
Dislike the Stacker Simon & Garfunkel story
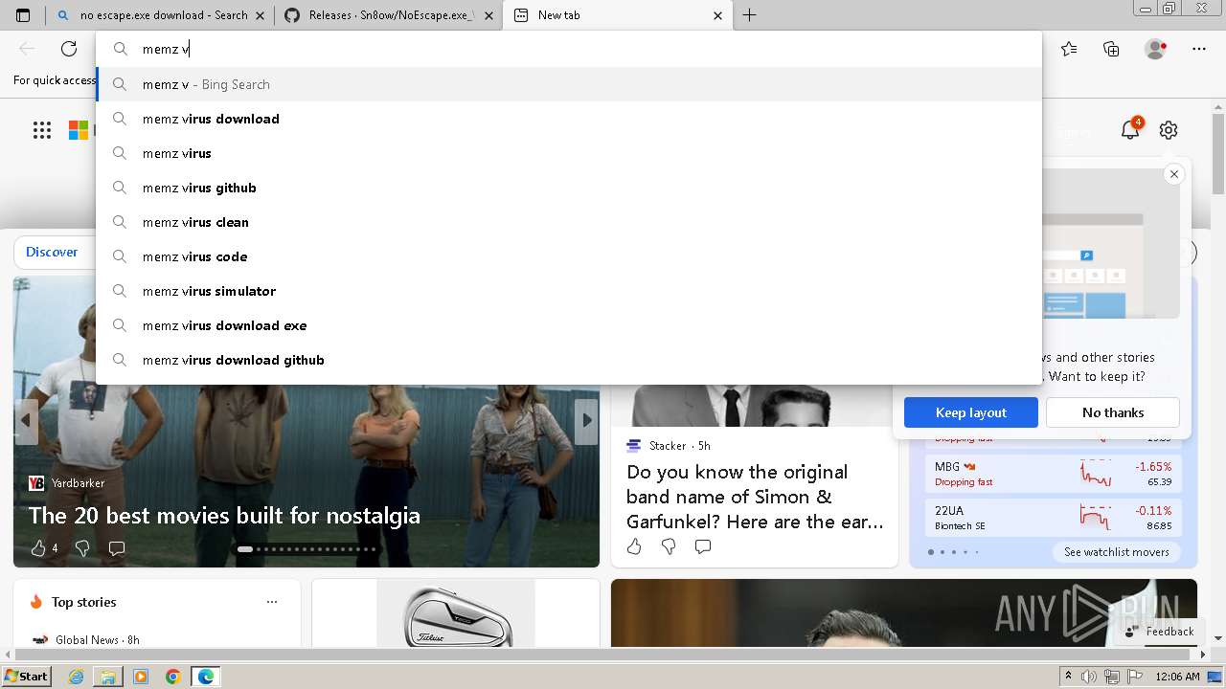pyautogui.click(x=669, y=546)
